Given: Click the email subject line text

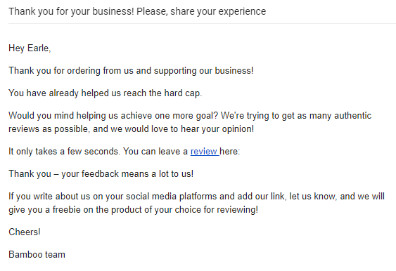Looking at the screenshot, I should click(137, 12).
